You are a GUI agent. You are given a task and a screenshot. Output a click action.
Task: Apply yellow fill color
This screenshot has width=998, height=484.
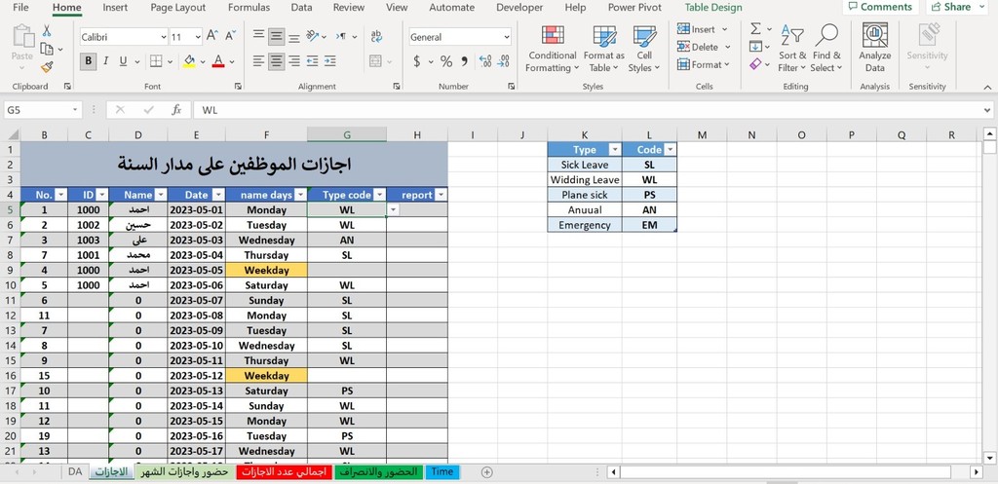[189, 61]
